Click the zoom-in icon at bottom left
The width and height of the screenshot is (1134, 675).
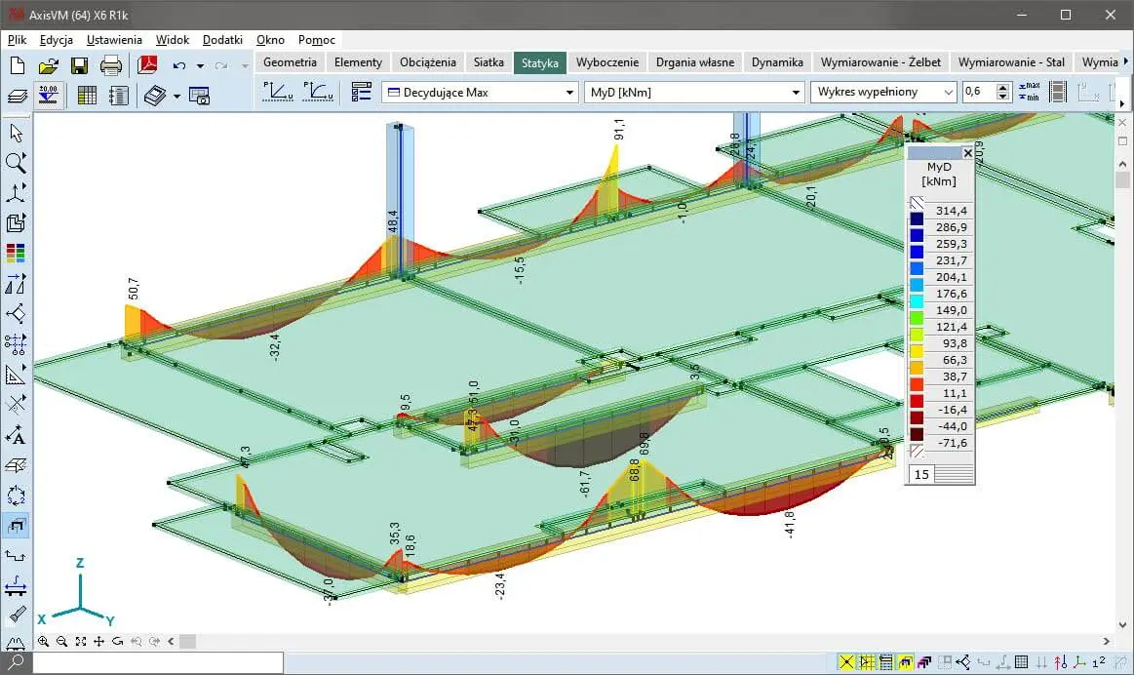(43, 641)
